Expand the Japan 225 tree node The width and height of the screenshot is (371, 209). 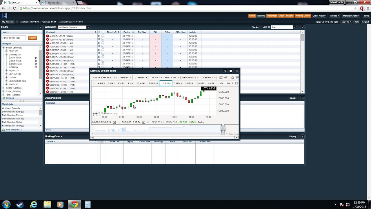tap(6, 71)
